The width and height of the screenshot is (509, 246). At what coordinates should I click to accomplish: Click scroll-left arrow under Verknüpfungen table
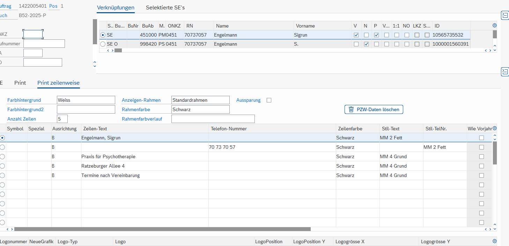tap(108, 51)
